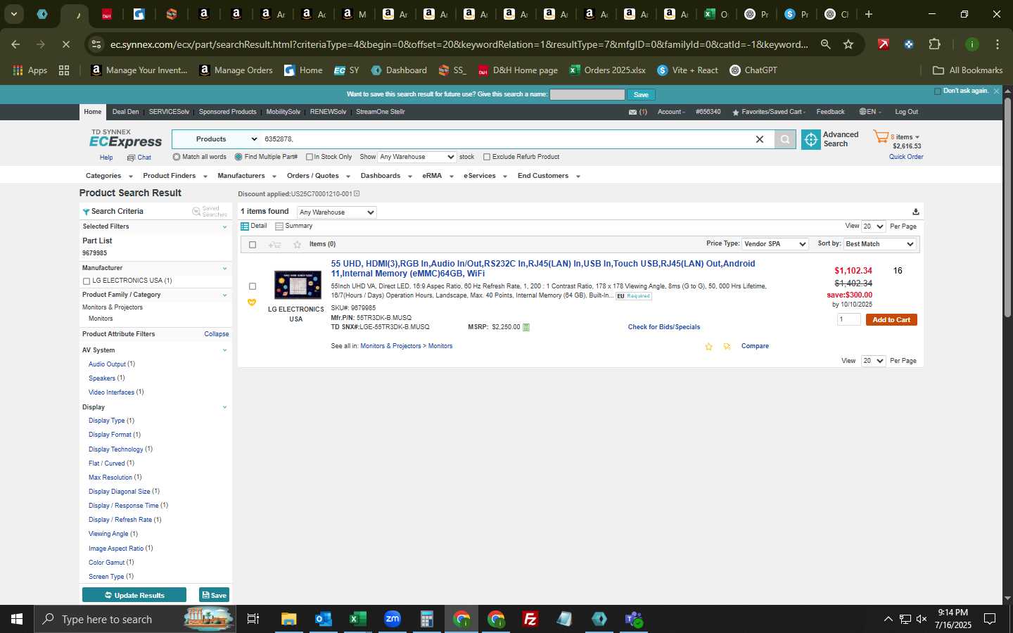Screen dimensions: 1013x633
Task: Change top View per page dropdown
Action: [x=874, y=226]
